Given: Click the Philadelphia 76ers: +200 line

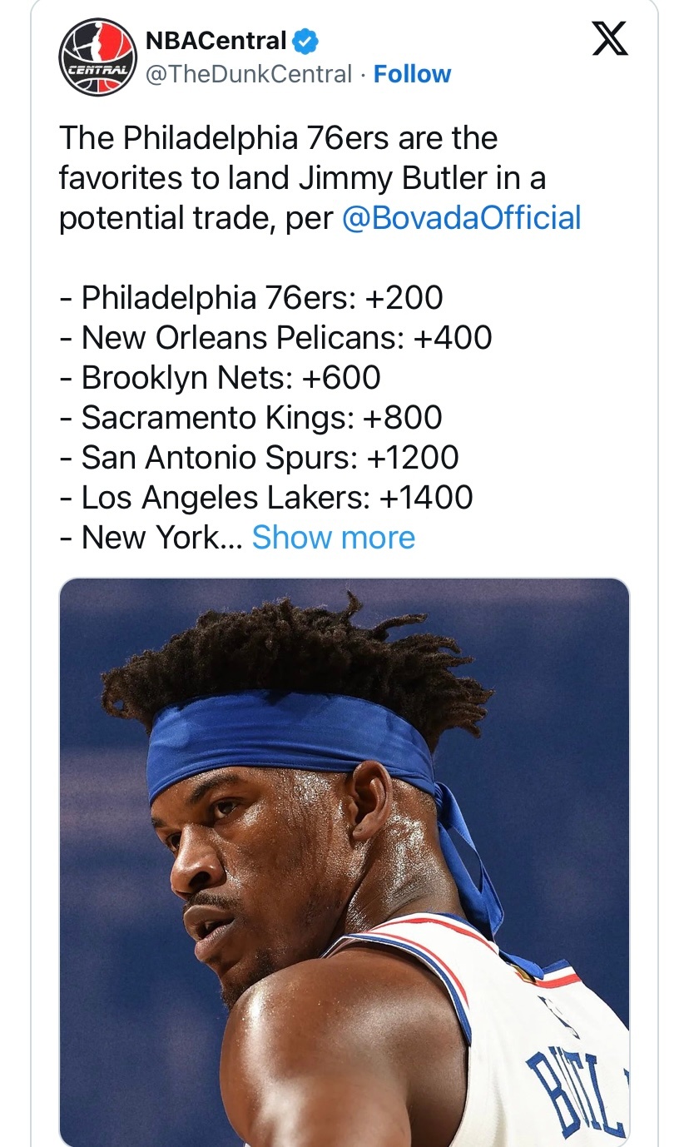Looking at the screenshot, I should [251, 298].
